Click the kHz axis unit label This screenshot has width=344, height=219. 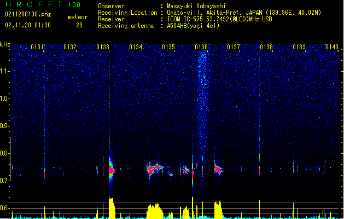point(5,44)
